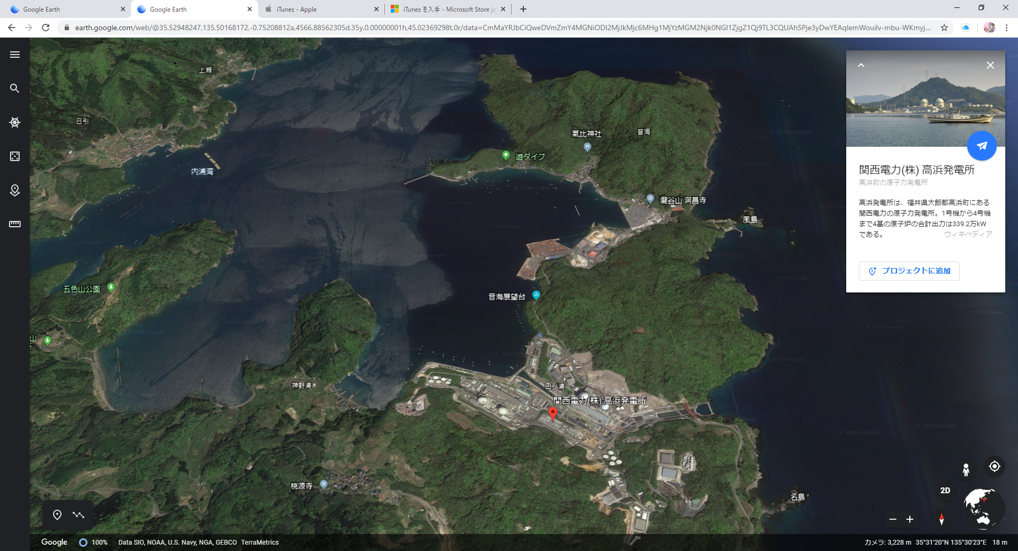Open the Google Earth hamburger menu
The image size is (1018, 551).
[15, 55]
